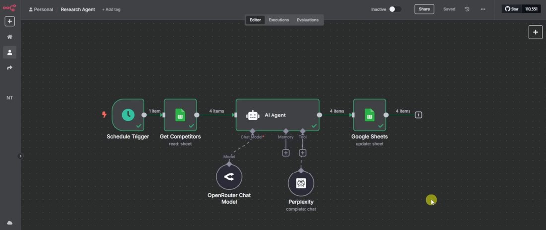The width and height of the screenshot is (546, 230).
Task: Switch to the Evaluations tab
Action: click(x=307, y=20)
